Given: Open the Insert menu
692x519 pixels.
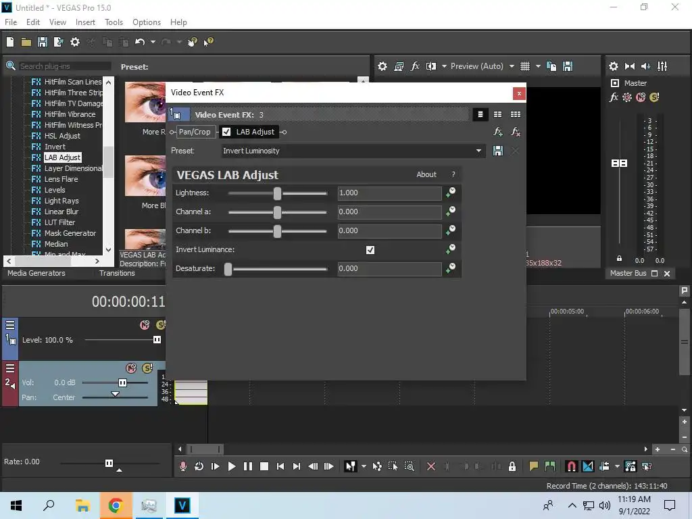Looking at the screenshot, I should coord(85,22).
